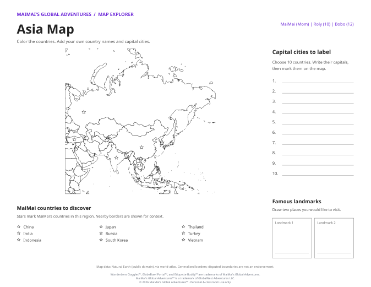Click the 'Draw two places you would like to visit' text
The height and width of the screenshot is (287, 371).
pos(307,209)
